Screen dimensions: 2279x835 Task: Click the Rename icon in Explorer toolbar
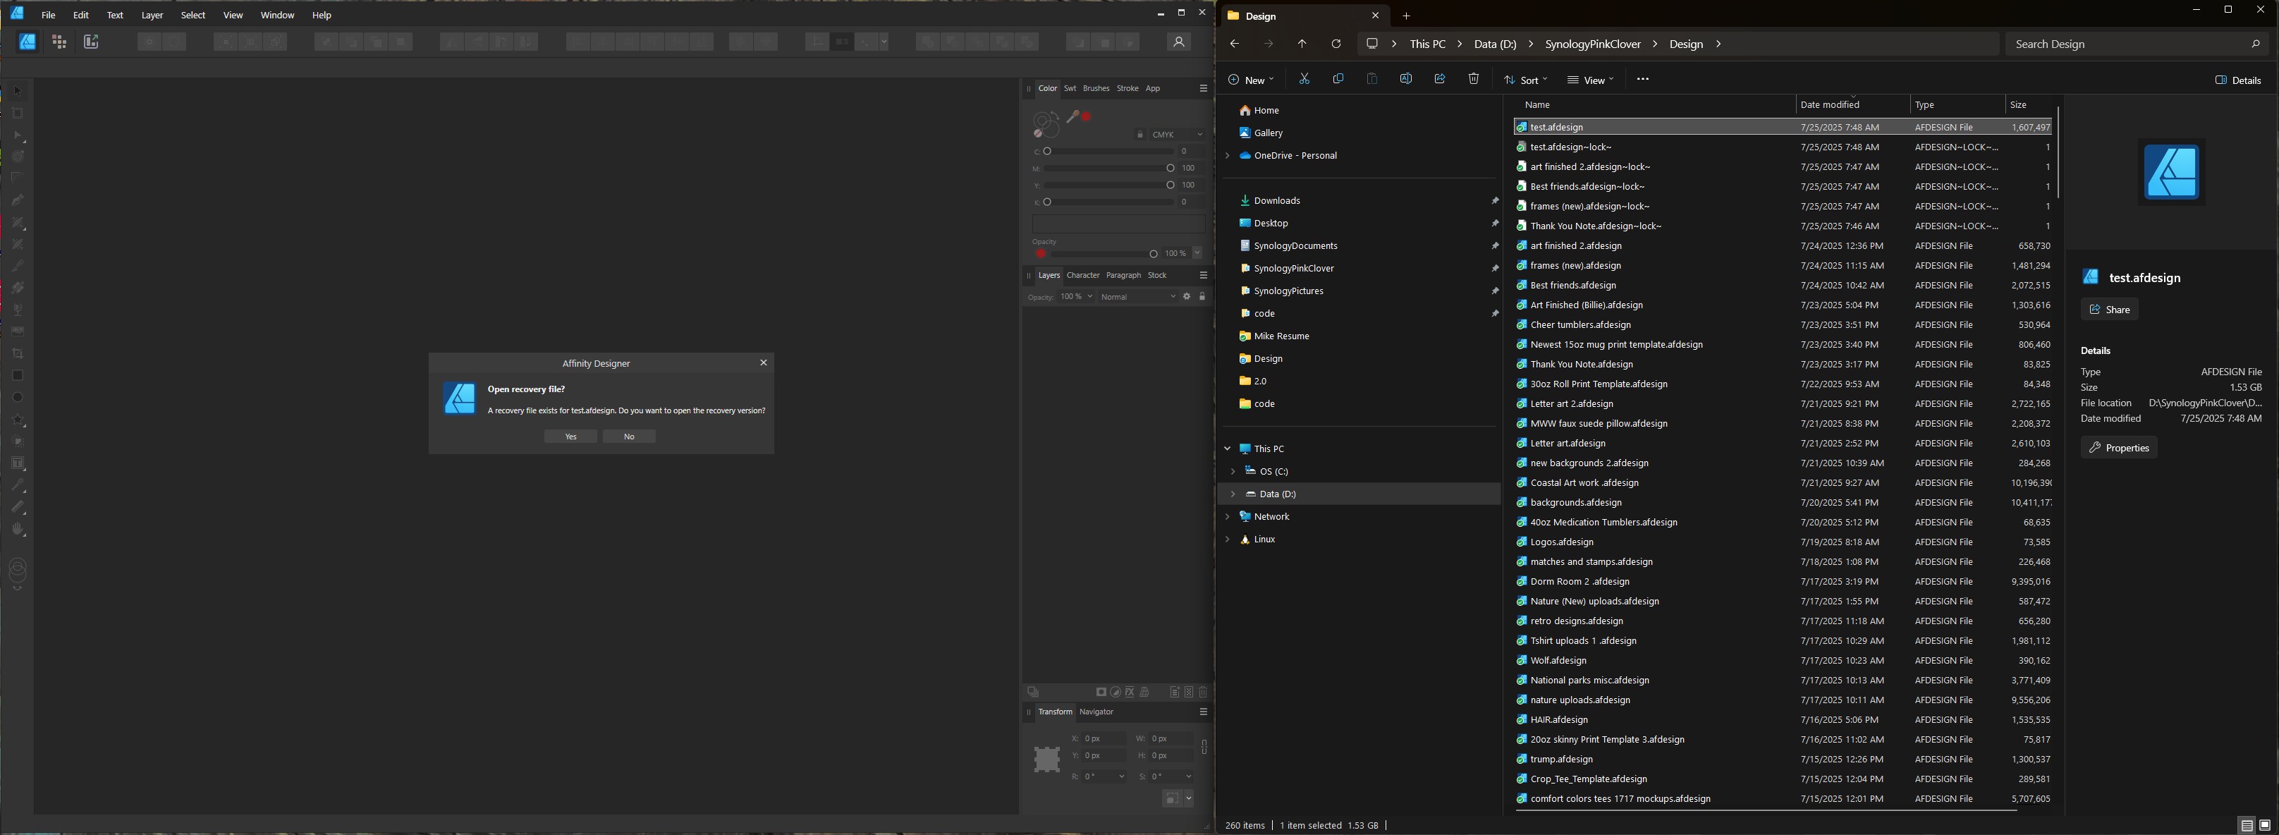(x=1406, y=80)
